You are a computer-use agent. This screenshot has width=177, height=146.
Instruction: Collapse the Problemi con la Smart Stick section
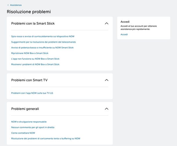pyautogui.click(x=106, y=24)
